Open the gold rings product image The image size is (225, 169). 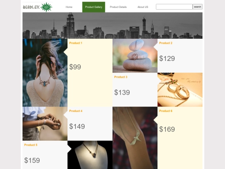(180, 90)
